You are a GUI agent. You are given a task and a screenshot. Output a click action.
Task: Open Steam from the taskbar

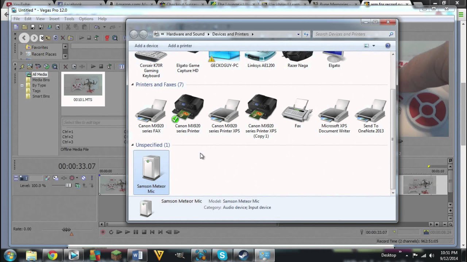pos(243,255)
